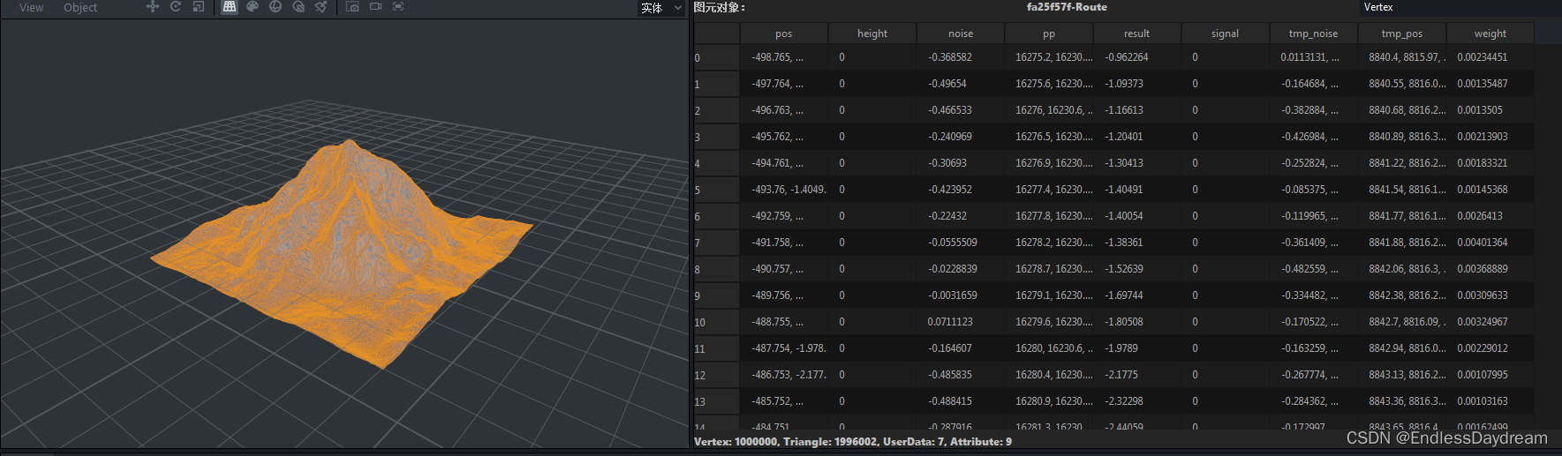This screenshot has height=456, width=1562.
Task: Click the paint bucket icon in toolbar
Action: [x=321, y=7]
